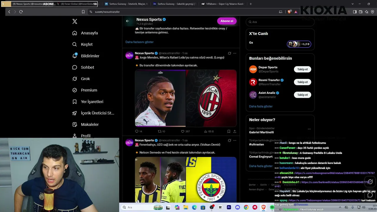Bookmark this page in the browser toolbar
This screenshot has height=212, width=377.
point(83,12)
